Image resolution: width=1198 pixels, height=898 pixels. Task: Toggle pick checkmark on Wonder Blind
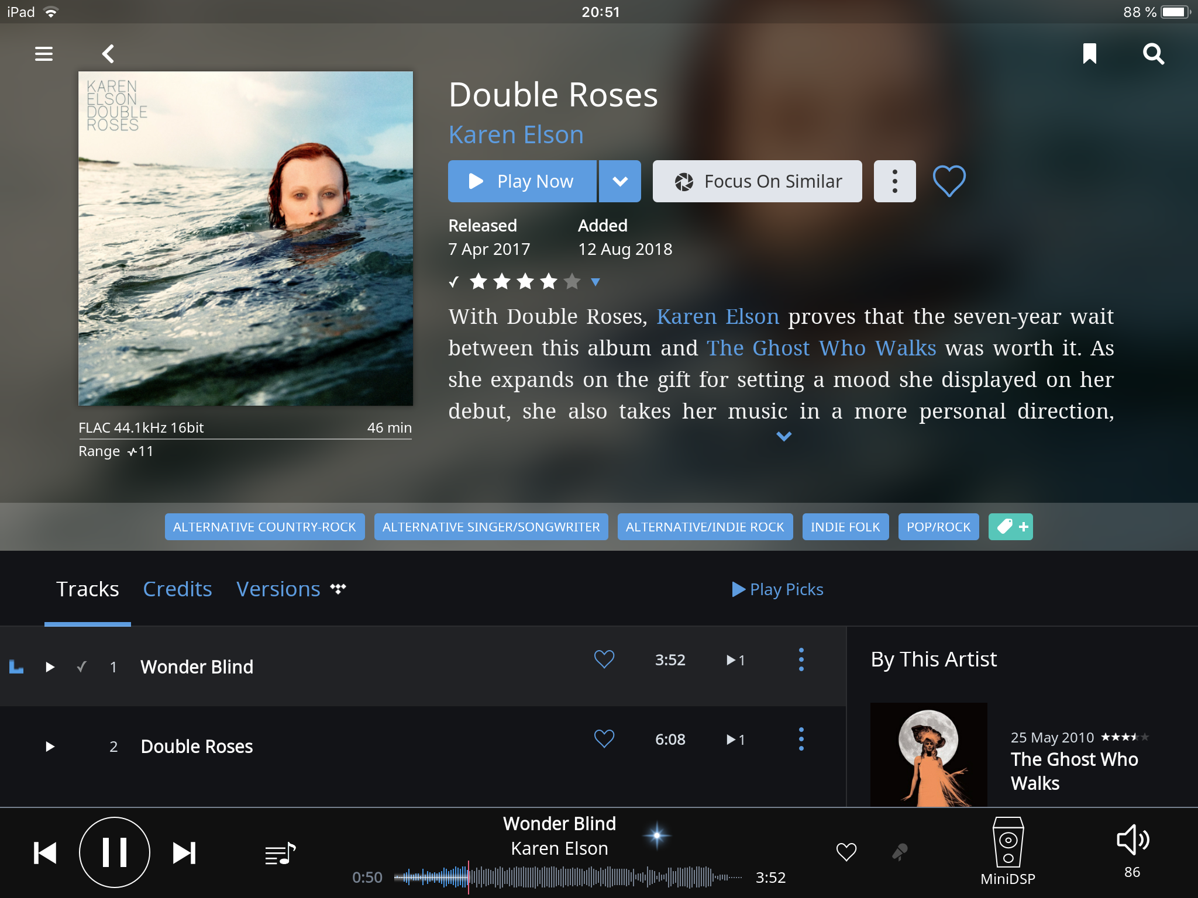click(82, 666)
